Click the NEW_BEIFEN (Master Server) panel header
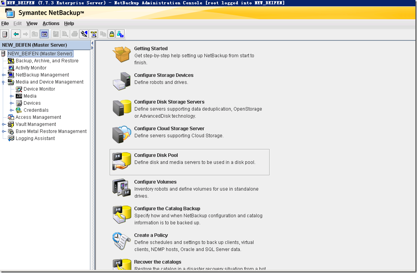Image resolution: width=417 pixels, height=273 pixels. point(45,45)
